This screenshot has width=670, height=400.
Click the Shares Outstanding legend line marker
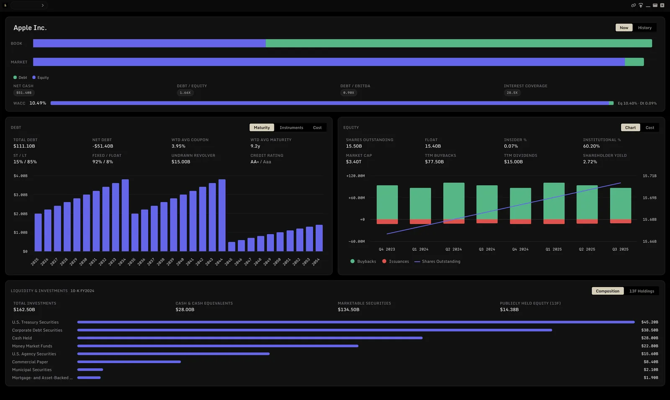[x=417, y=262]
